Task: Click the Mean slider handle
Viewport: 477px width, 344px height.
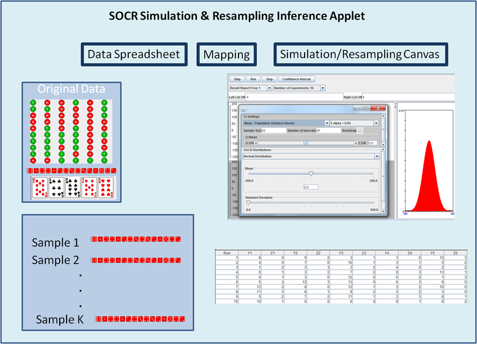Action: tap(311, 173)
